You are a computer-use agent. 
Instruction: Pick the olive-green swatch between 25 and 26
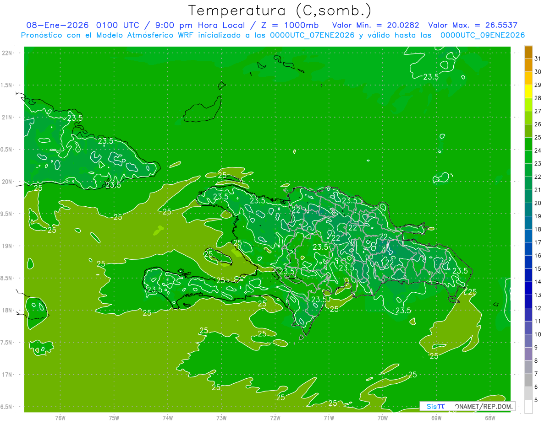(528, 131)
